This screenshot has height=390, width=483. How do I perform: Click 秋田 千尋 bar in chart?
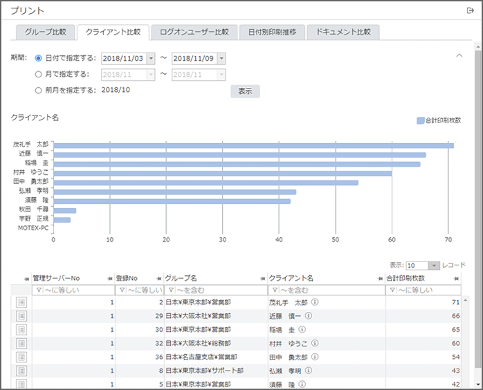(x=64, y=210)
